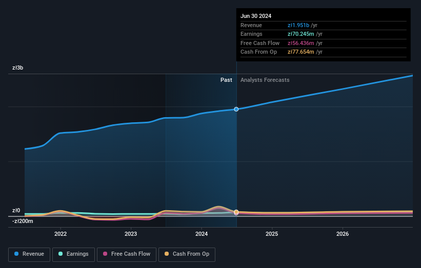Click the Revenue row label in tooltip
The image size is (421, 268).
point(251,25)
